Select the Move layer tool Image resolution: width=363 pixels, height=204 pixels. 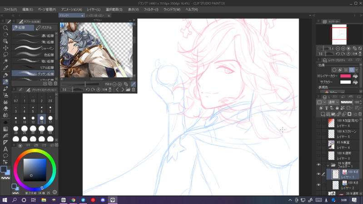[5, 48]
